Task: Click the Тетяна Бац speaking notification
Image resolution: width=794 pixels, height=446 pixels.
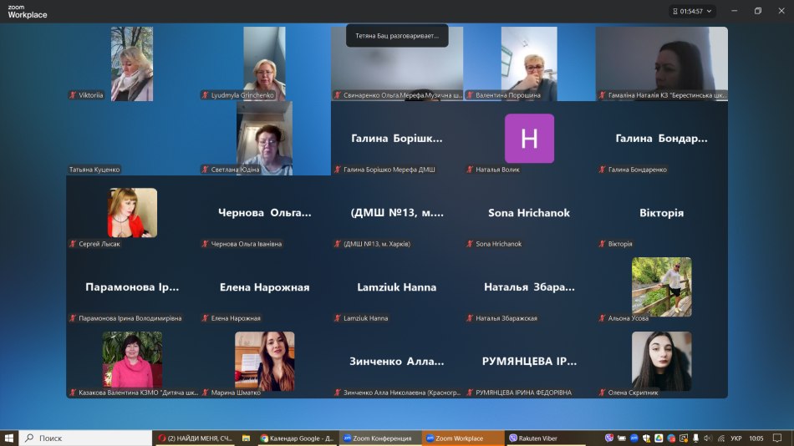Action: [x=397, y=36]
